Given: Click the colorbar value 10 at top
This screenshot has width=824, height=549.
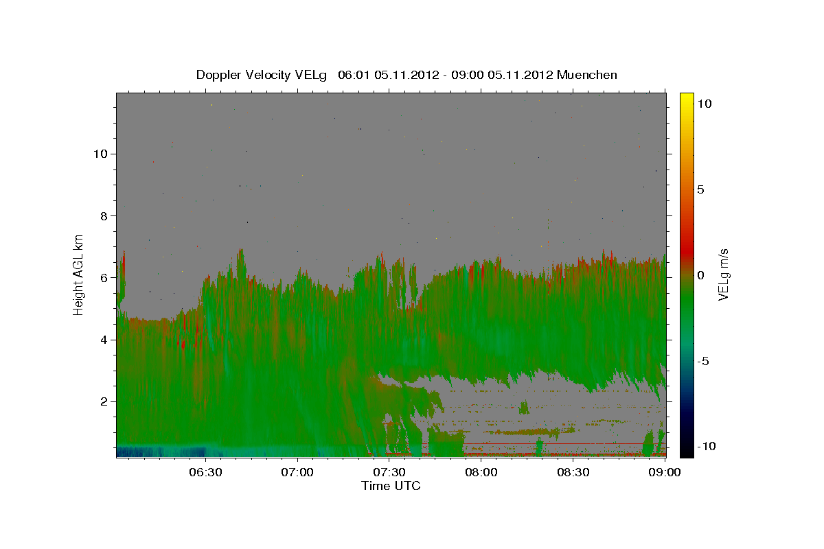Looking at the screenshot, I should tap(704, 104).
